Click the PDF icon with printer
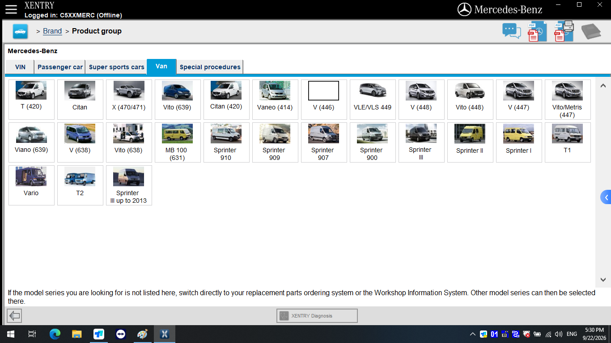The image size is (611, 343). click(x=564, y=31)
